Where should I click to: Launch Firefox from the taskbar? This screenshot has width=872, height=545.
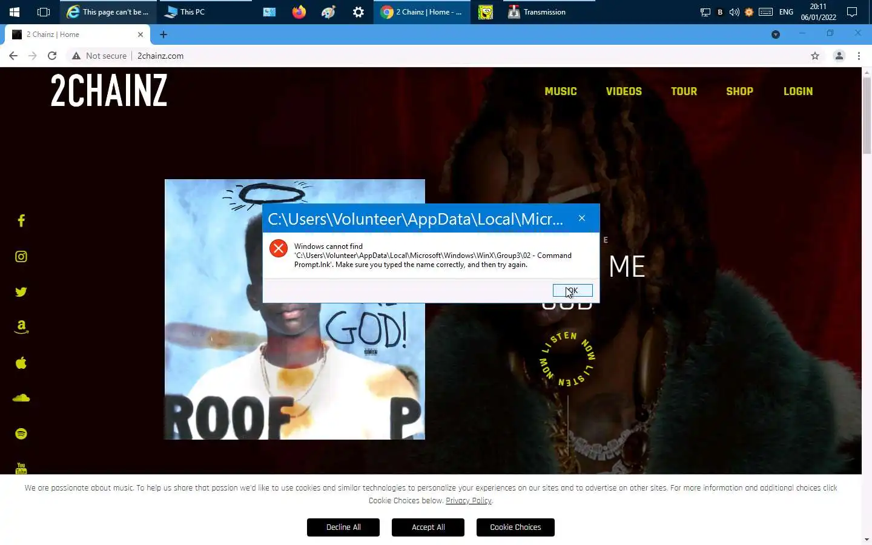tap(299, 12)
